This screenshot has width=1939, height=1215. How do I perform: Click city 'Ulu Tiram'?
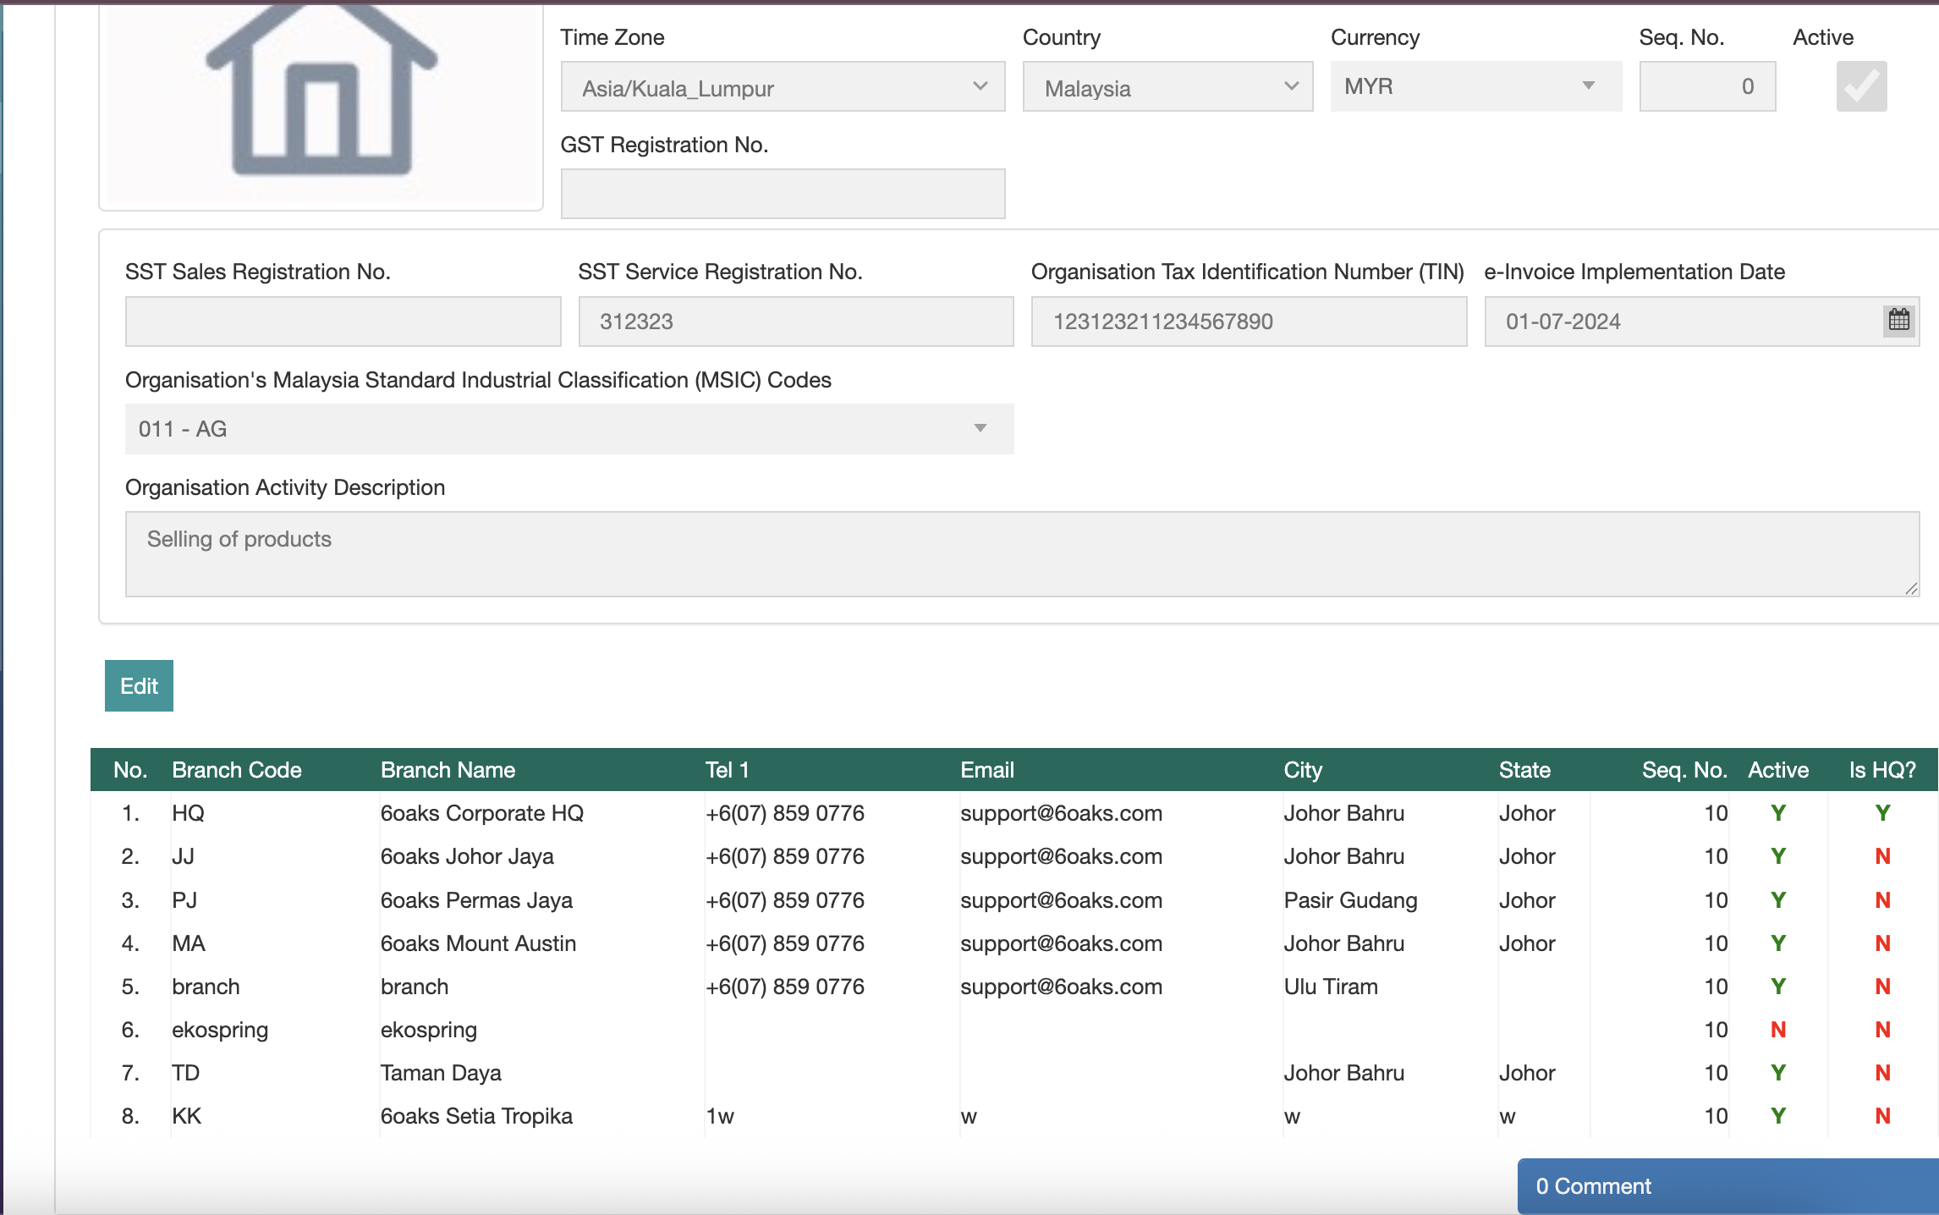pyautogui.click(x=1331, y=987)
